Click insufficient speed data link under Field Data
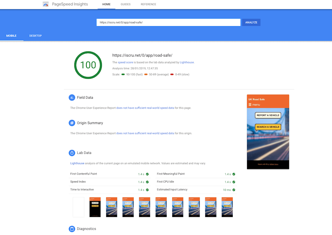 click(x=145, y=108)
